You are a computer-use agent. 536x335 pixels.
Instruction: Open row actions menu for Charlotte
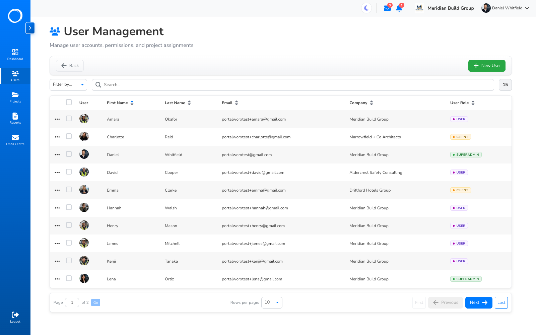point(57,137)
